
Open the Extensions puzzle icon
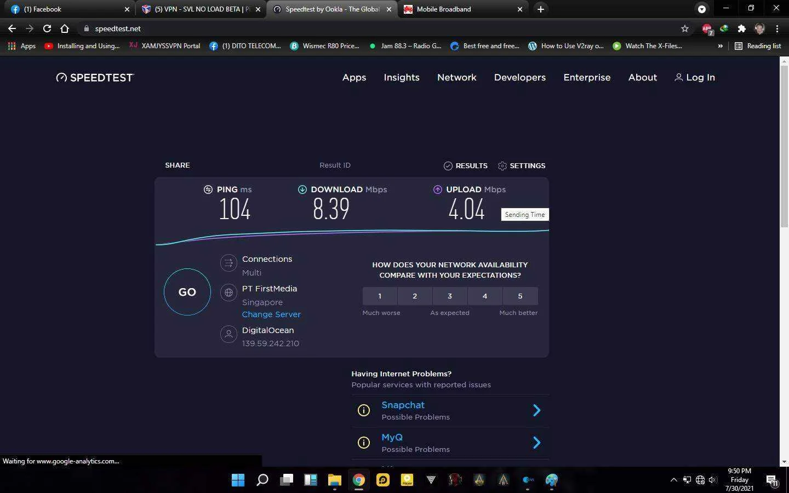tap(741, 28)
